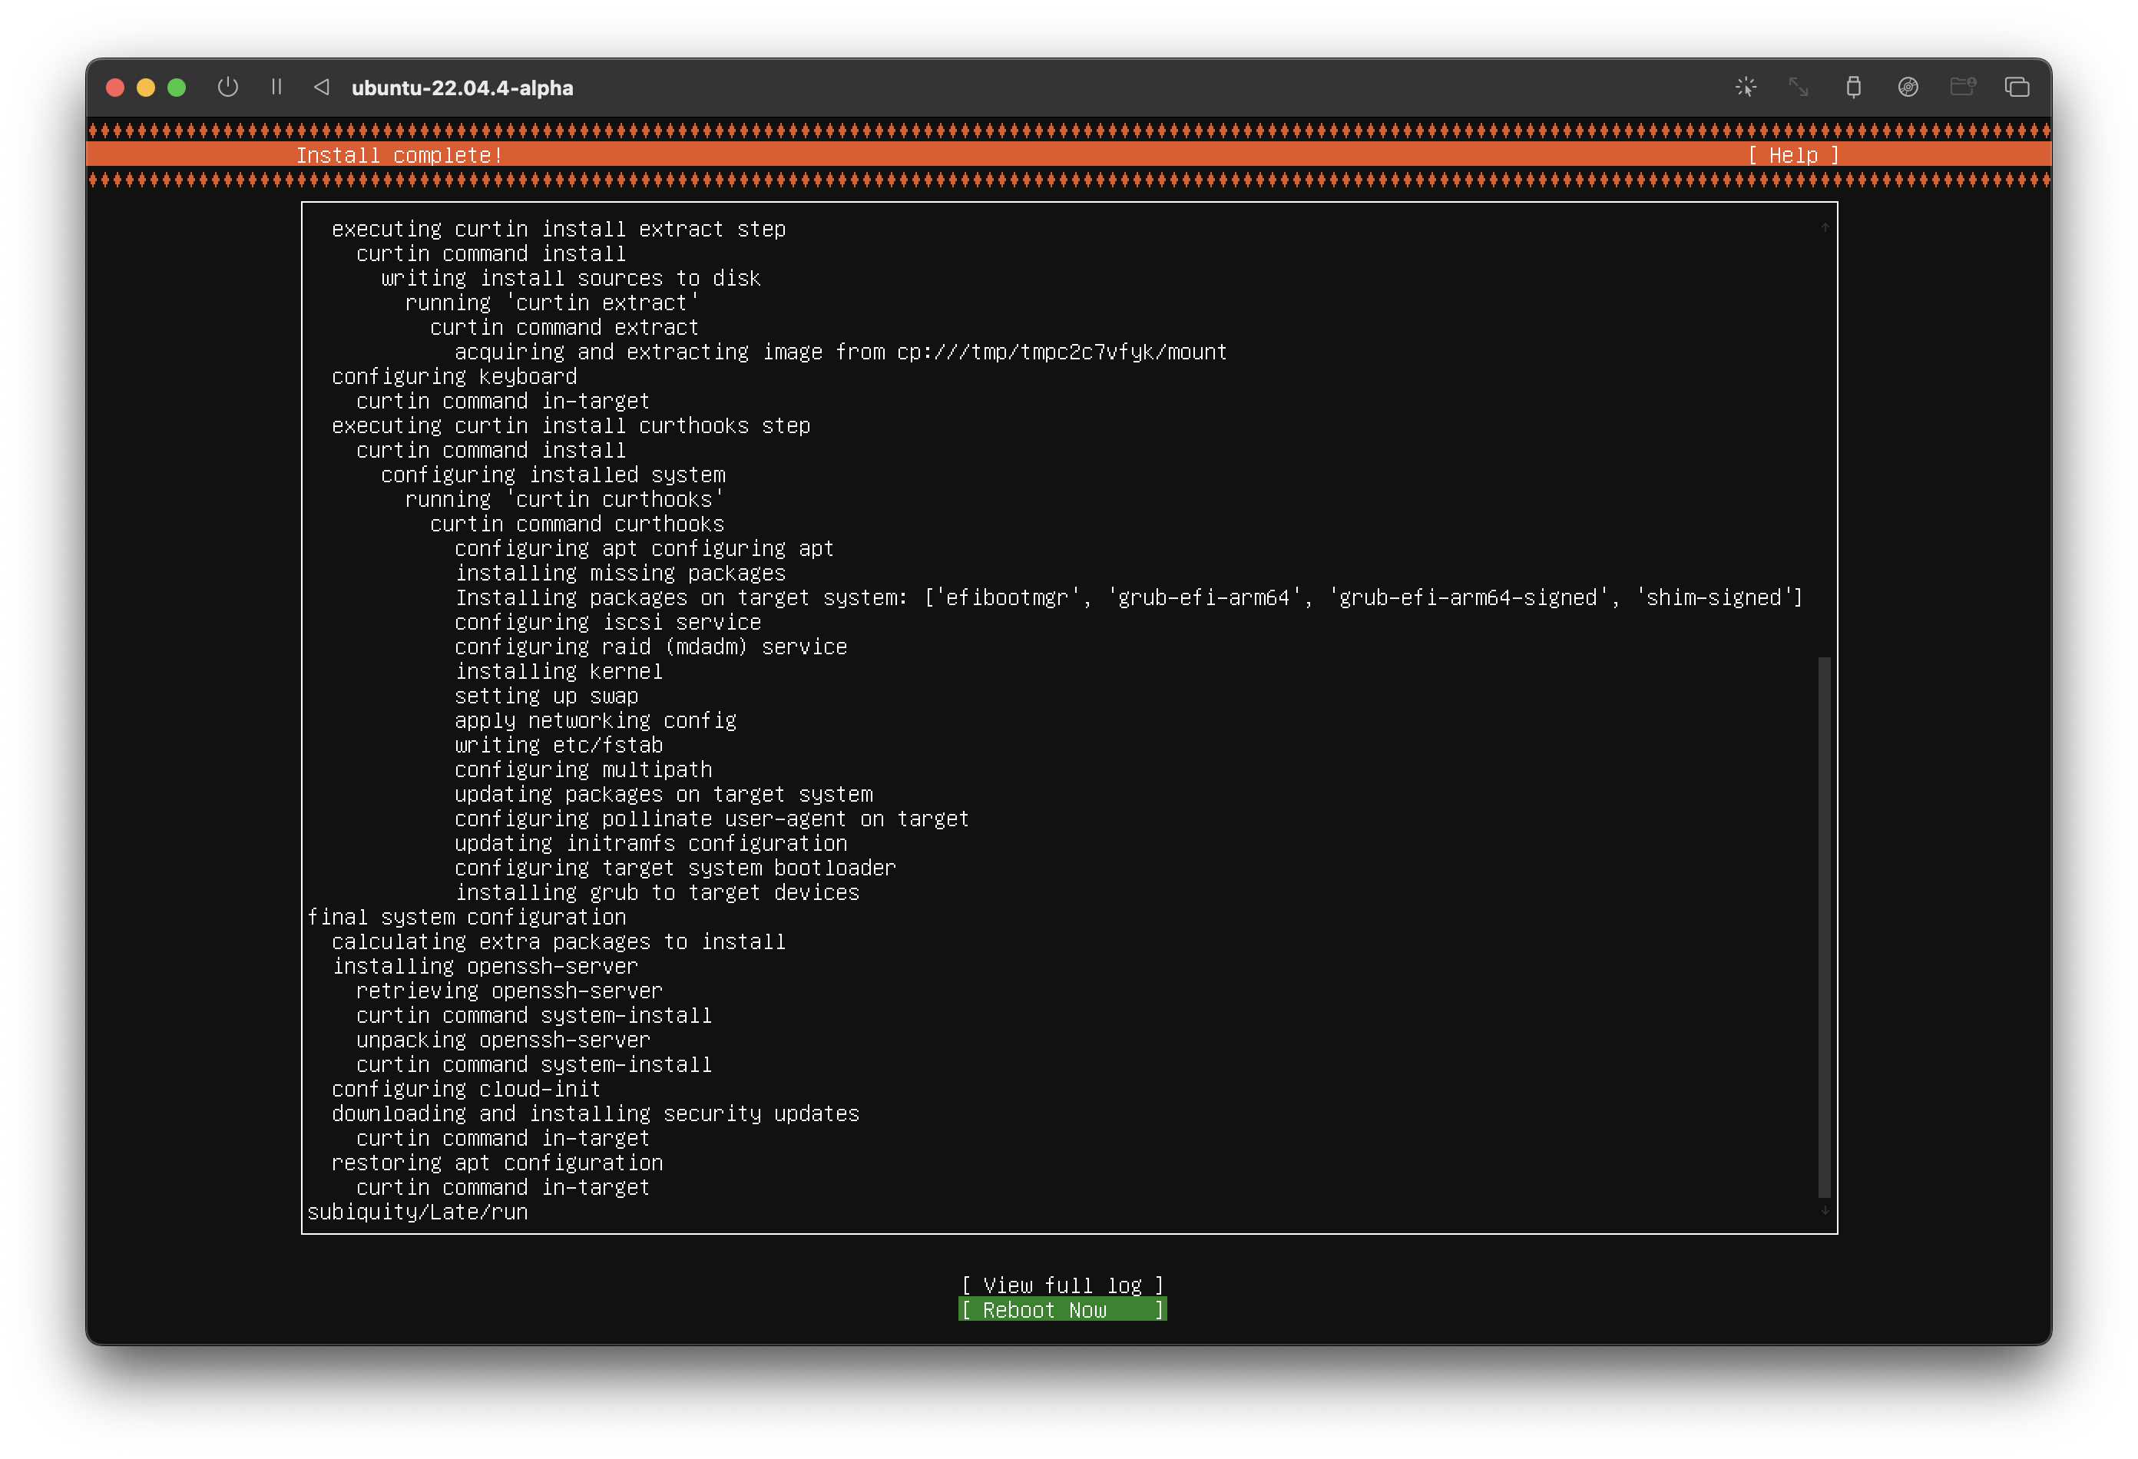
Task: Open the USB devices icon
Action: pyautogui.click(x=1854, y=88)
